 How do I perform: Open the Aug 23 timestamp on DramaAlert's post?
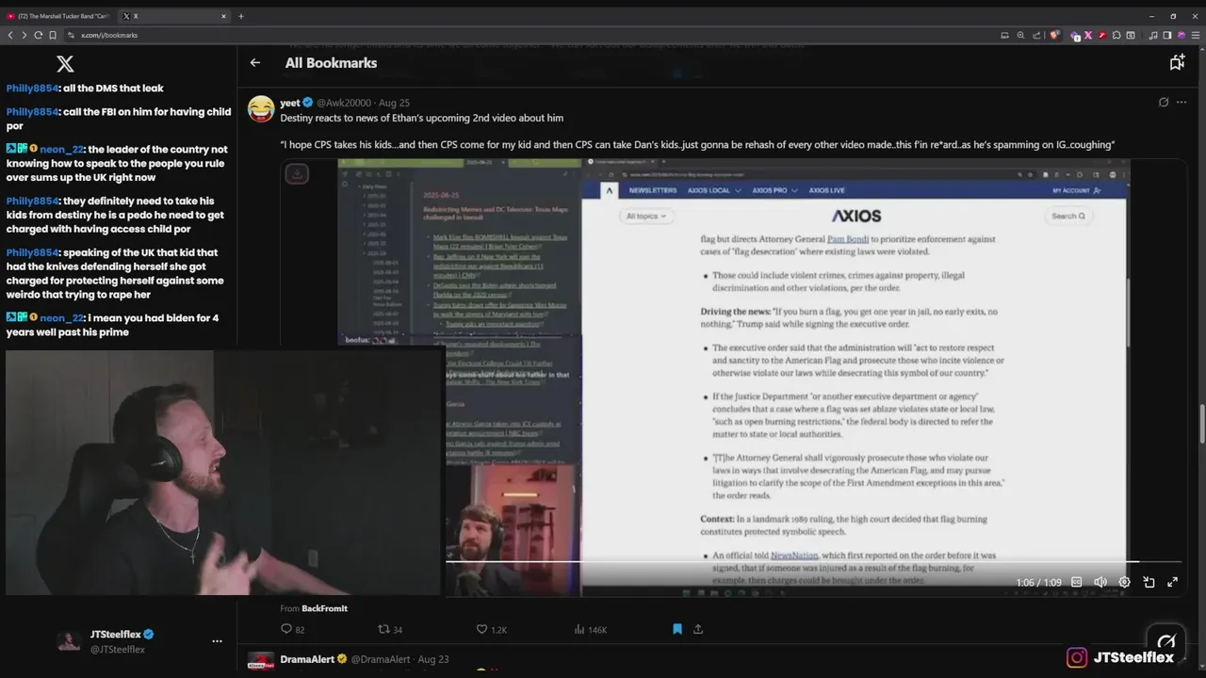pos(433,659)
